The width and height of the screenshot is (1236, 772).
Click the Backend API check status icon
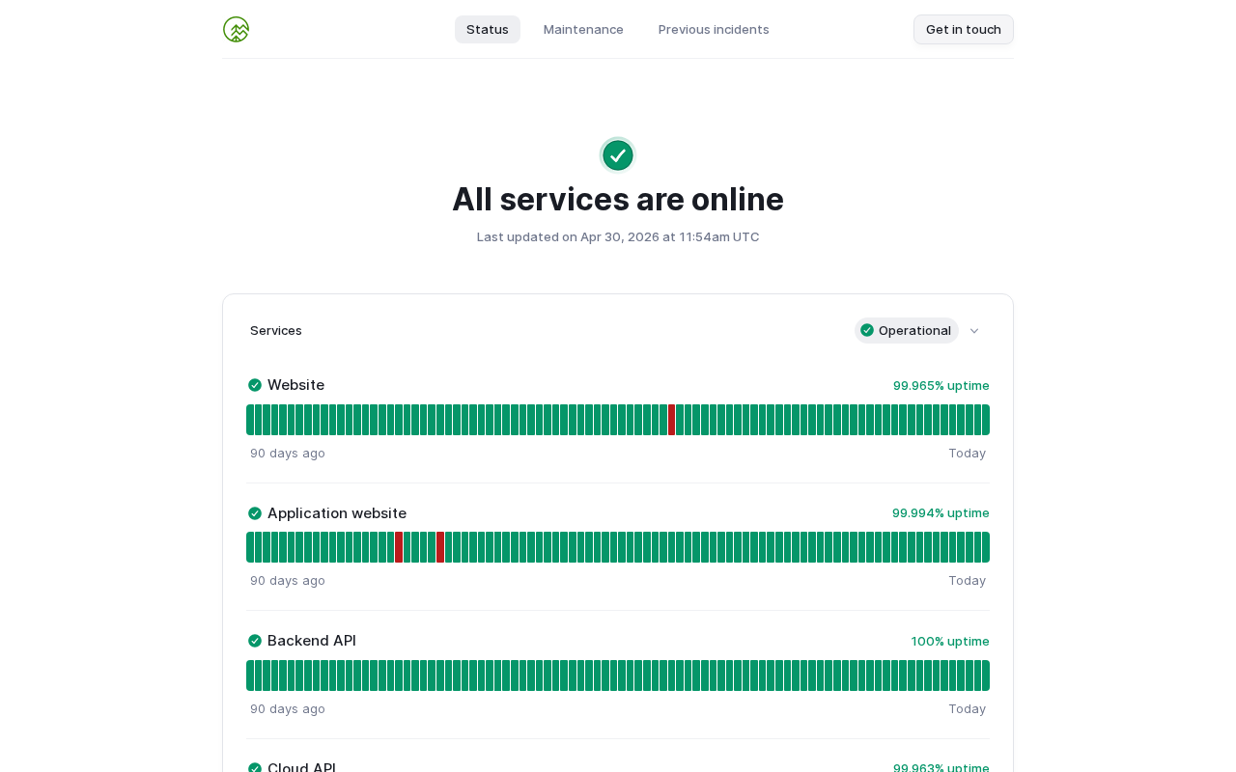255,641
